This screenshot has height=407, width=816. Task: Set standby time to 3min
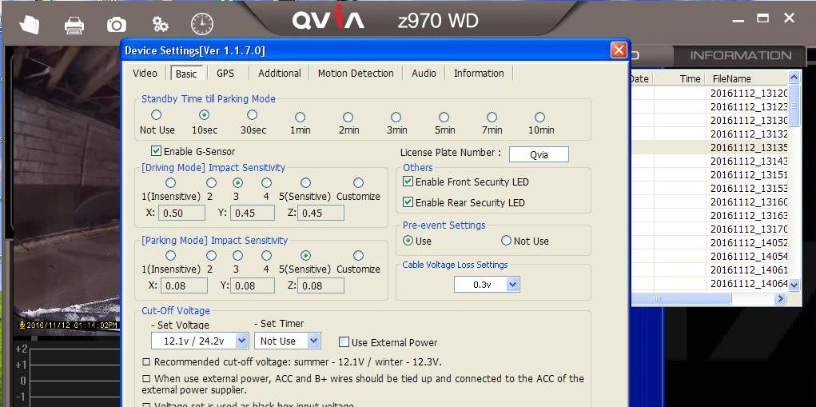[x=396, y=117]
